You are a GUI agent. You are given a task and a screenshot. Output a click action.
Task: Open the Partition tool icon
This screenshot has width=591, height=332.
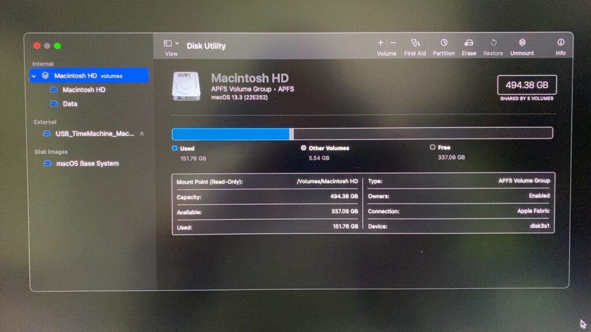444,43
